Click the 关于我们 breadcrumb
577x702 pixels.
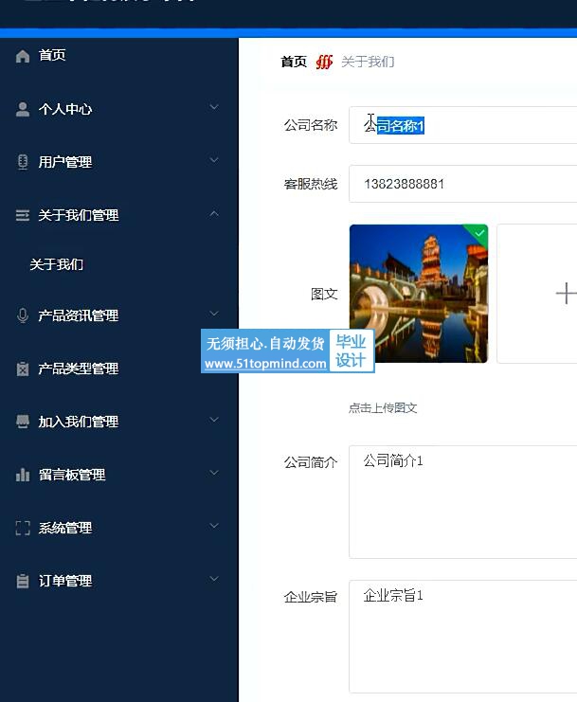pos(368,62)
